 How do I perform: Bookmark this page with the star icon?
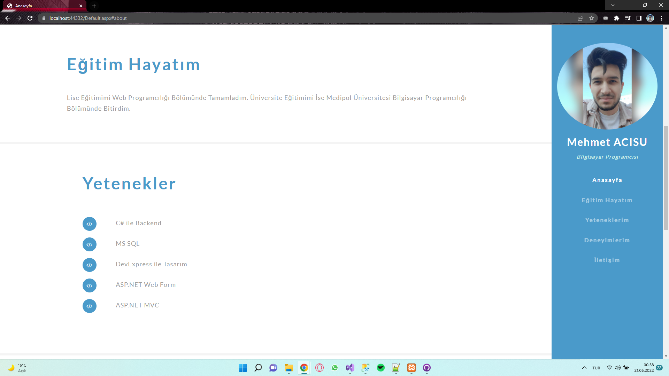click(592, 18)
